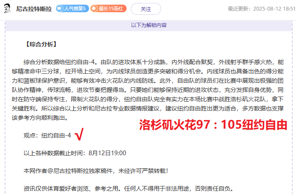Select the paragraph line starting 综合分析数据给纽约自由-4
Viewport: 297px width, 194px height.
pyautogui.click(x=154, y=62)
